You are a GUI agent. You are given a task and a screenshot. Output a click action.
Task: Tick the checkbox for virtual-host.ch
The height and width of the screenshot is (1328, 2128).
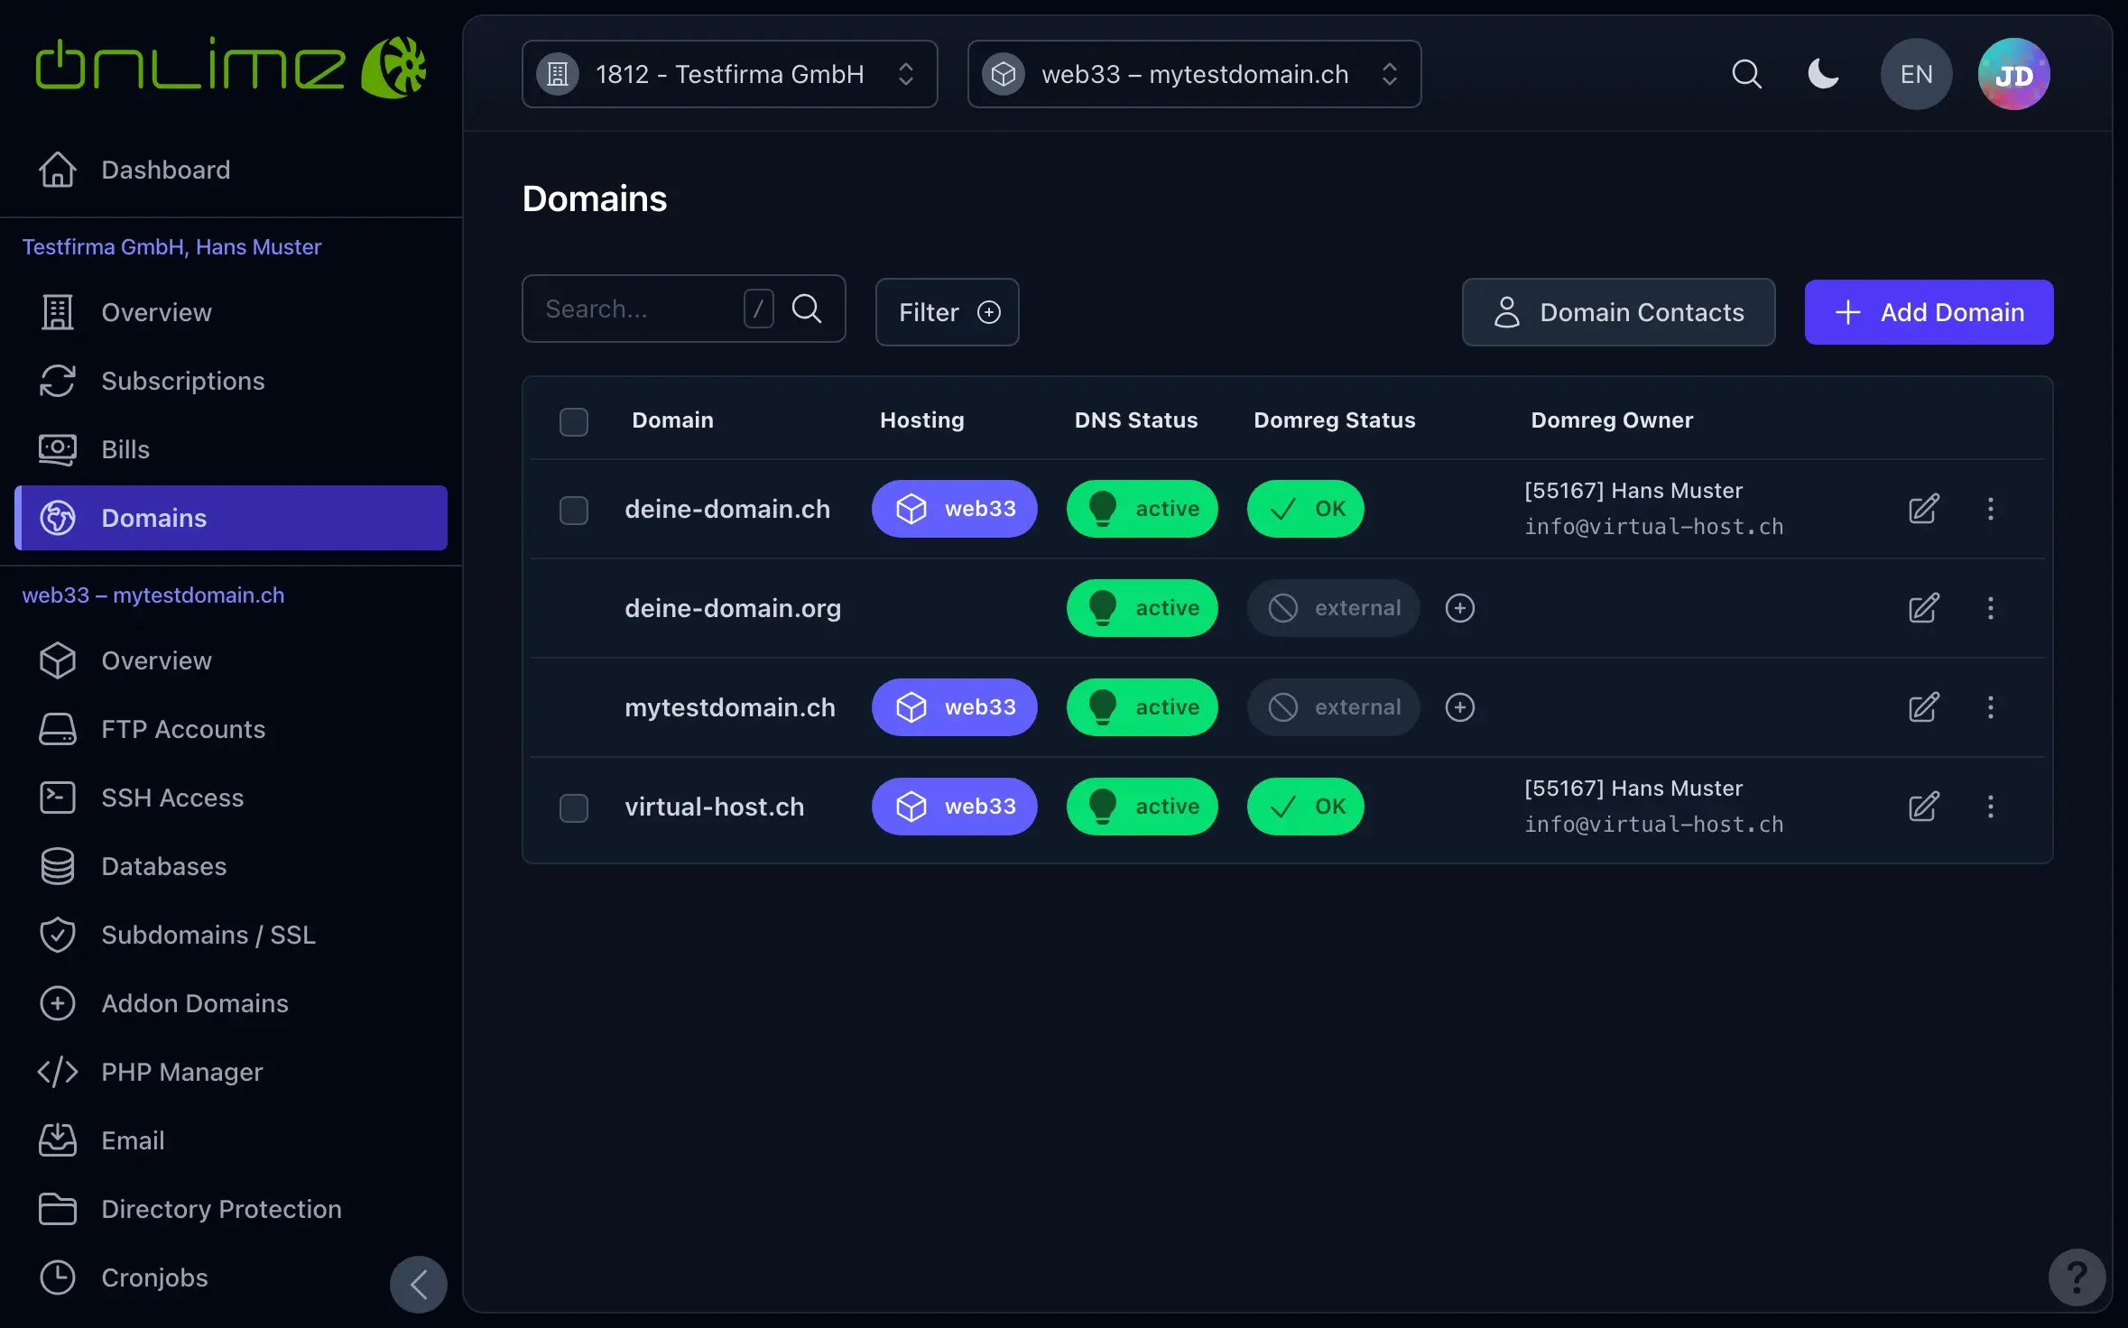coord(573,807)
